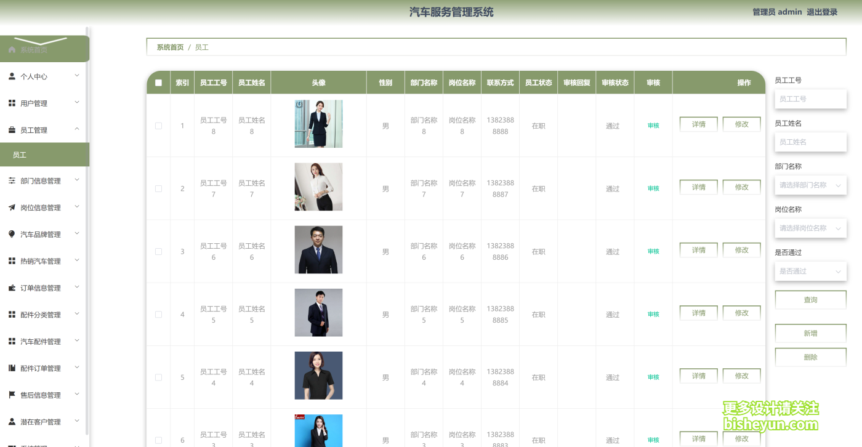Open the 请选择部门名称 dropdown
Viewport: 862px width, 447px height.
click(810, 185)
